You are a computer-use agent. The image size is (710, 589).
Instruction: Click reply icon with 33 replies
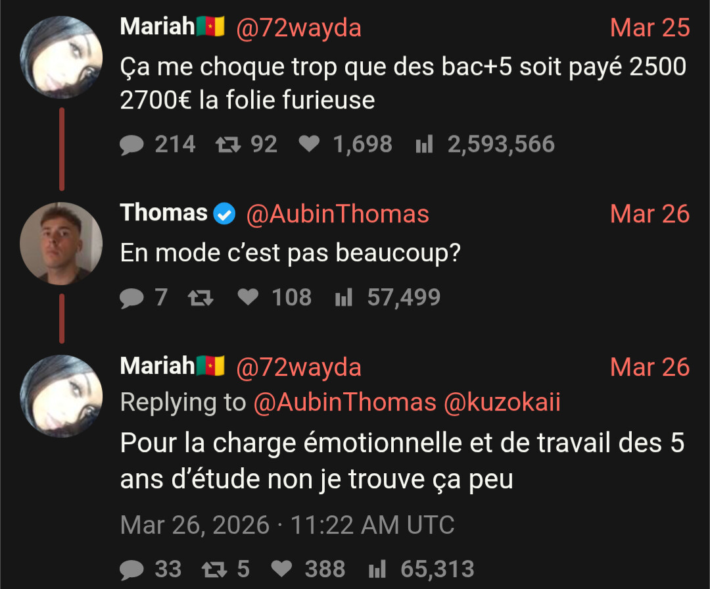(131, 569)
